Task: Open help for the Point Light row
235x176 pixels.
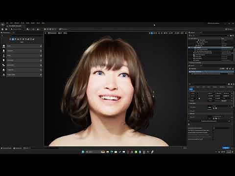Action: [x=41, y=60]
